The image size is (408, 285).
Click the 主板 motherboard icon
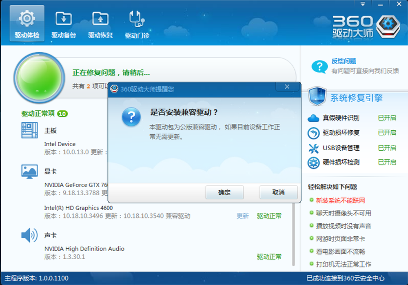29,130
